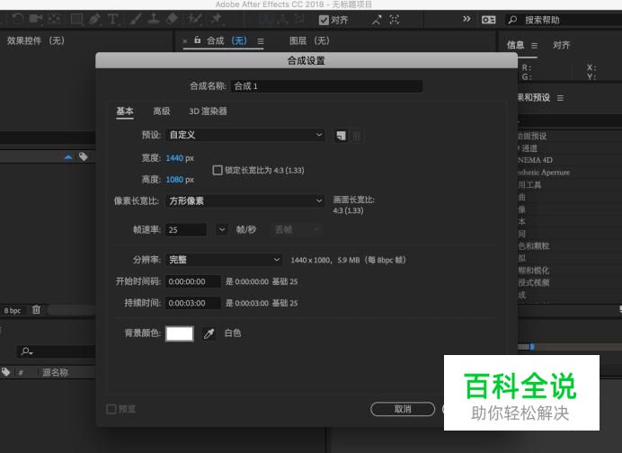
Task: Select the Eraser tool
Action: [172, 19]
